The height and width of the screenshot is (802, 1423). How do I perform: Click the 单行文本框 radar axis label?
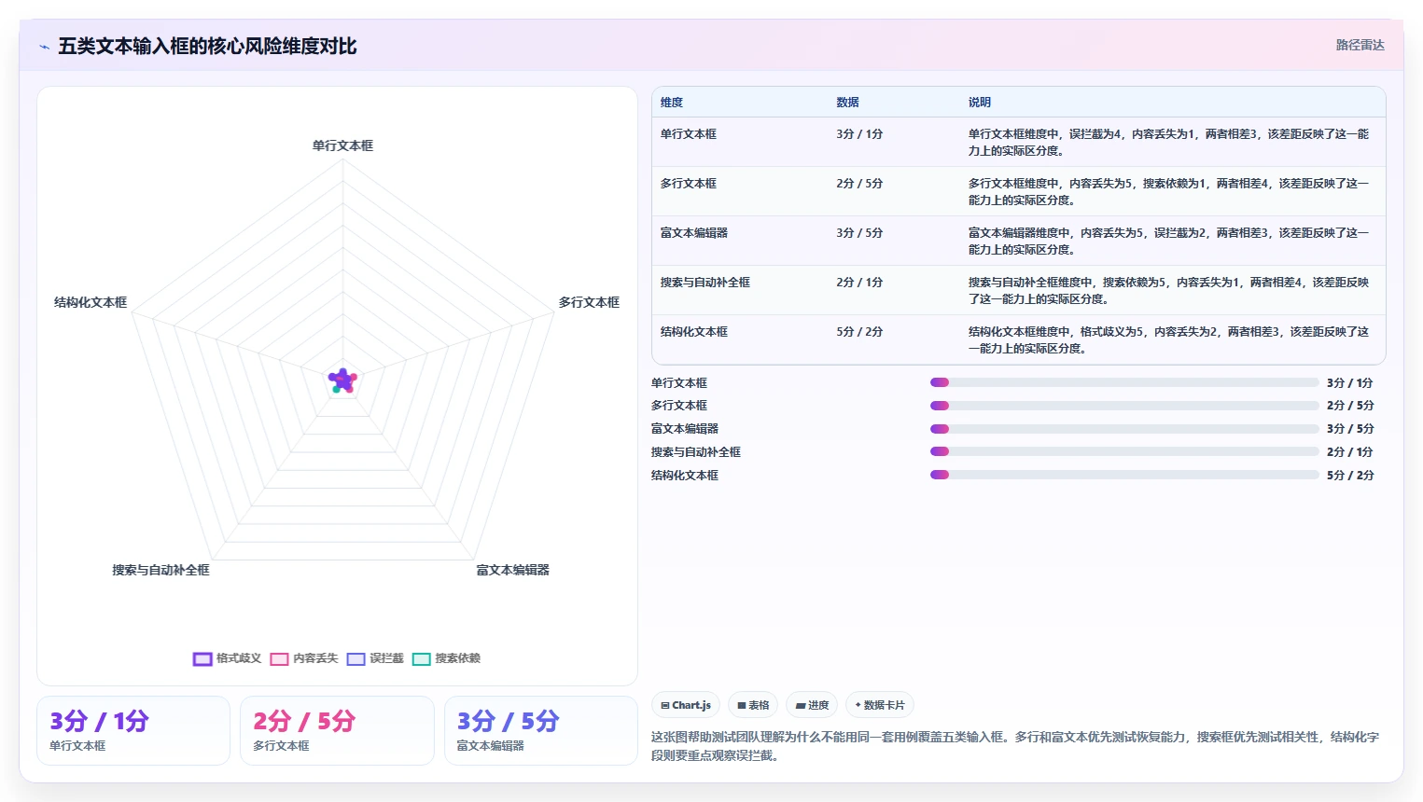pos(342,145)
